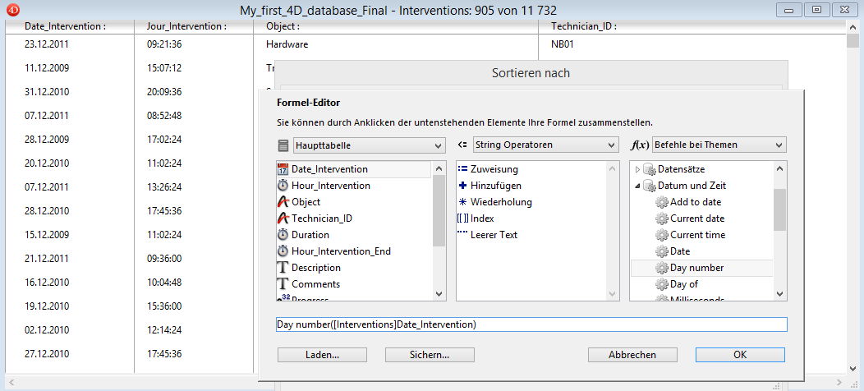The width and height of the screenshot is (864, 391).
Task: Expand the Datensätze tree node
Action: [x=637, y=169]
